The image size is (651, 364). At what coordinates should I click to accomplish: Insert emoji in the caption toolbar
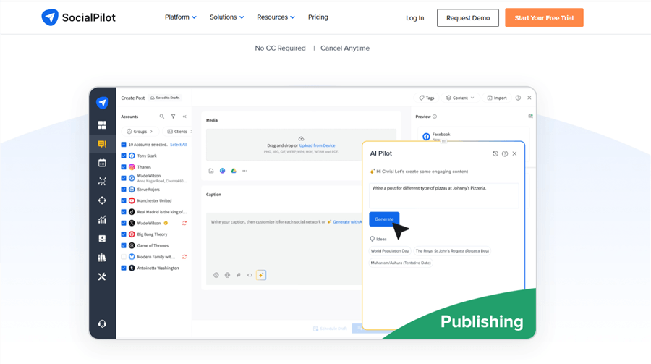[216, 275]
